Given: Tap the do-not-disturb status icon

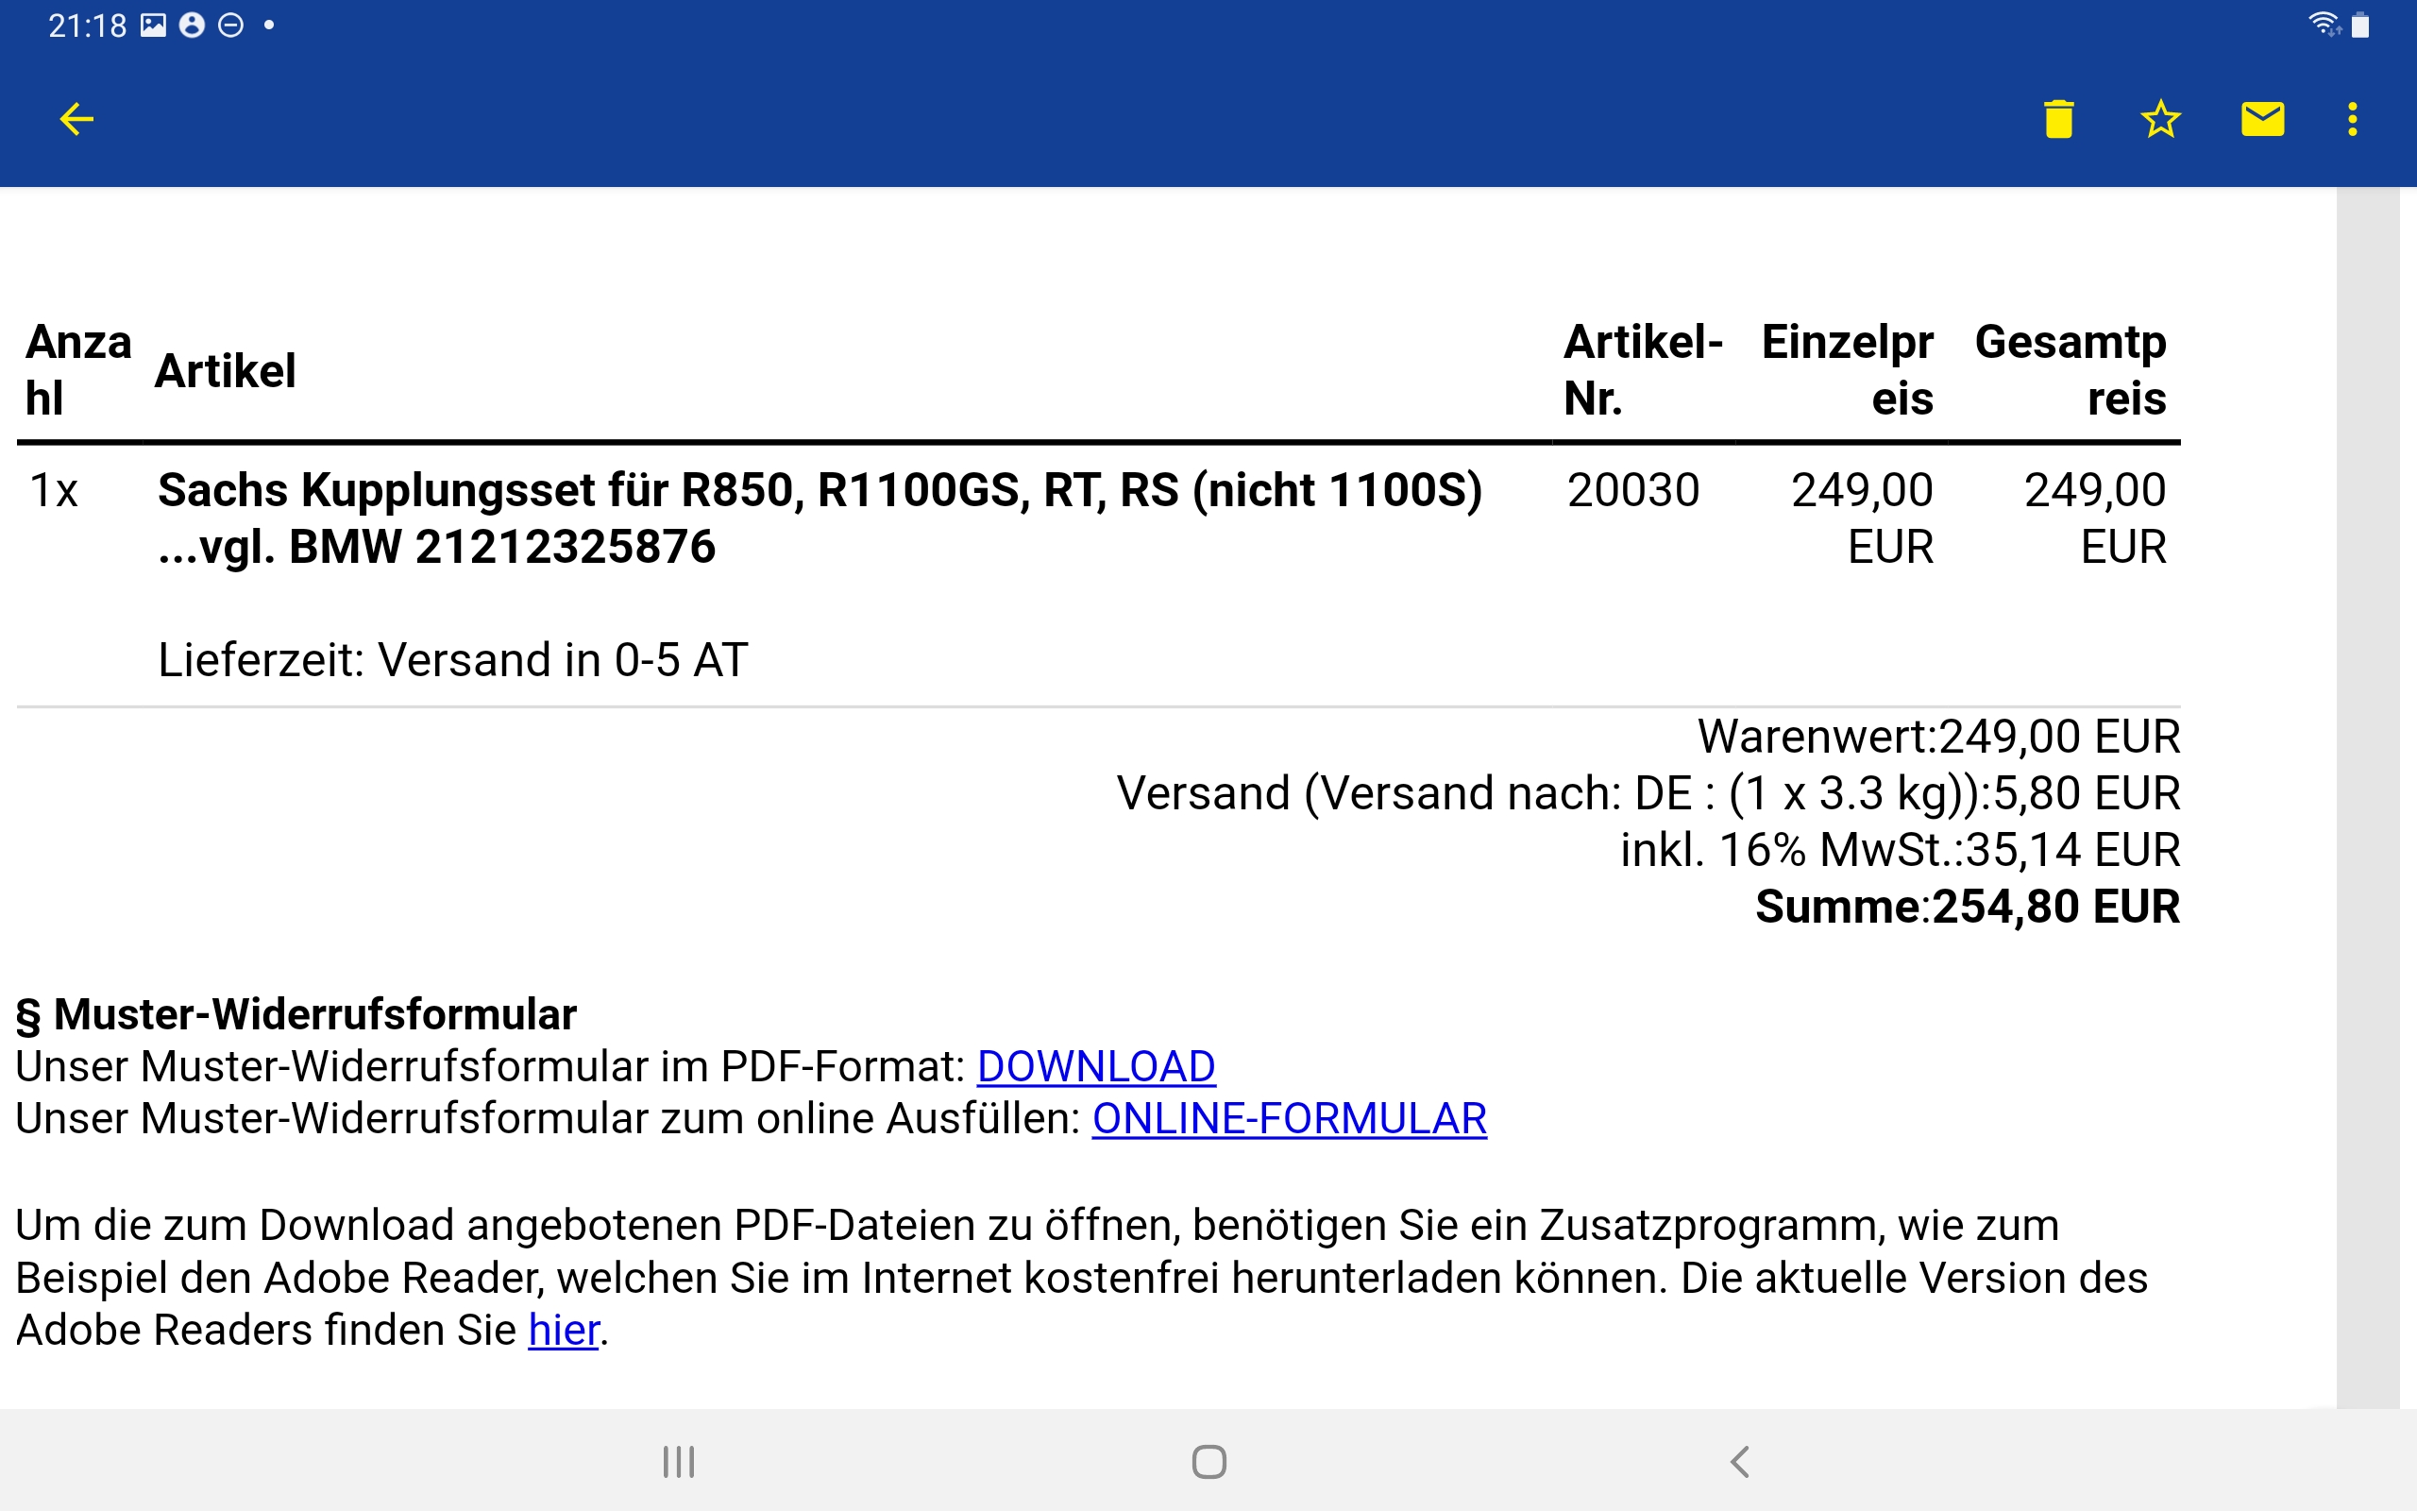Looking at the screenshot, I should 230,25.
